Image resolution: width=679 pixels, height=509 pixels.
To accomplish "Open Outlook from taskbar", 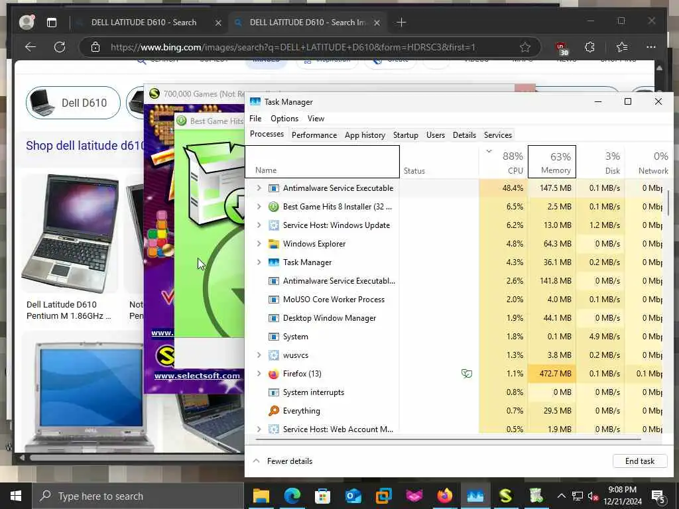I will click(x=353, y=496).
